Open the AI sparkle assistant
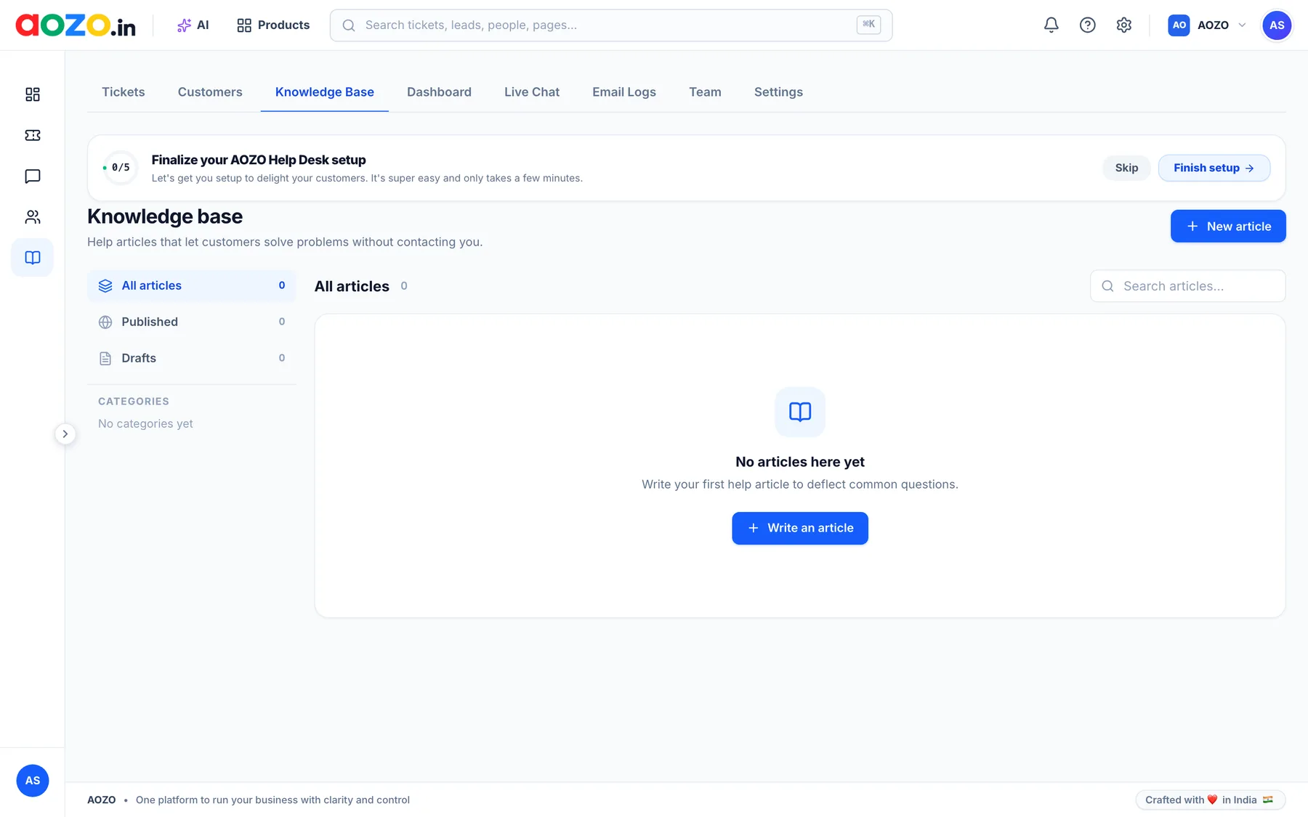This screenshot has width=1308, height=817. click(x=193, y=25)
